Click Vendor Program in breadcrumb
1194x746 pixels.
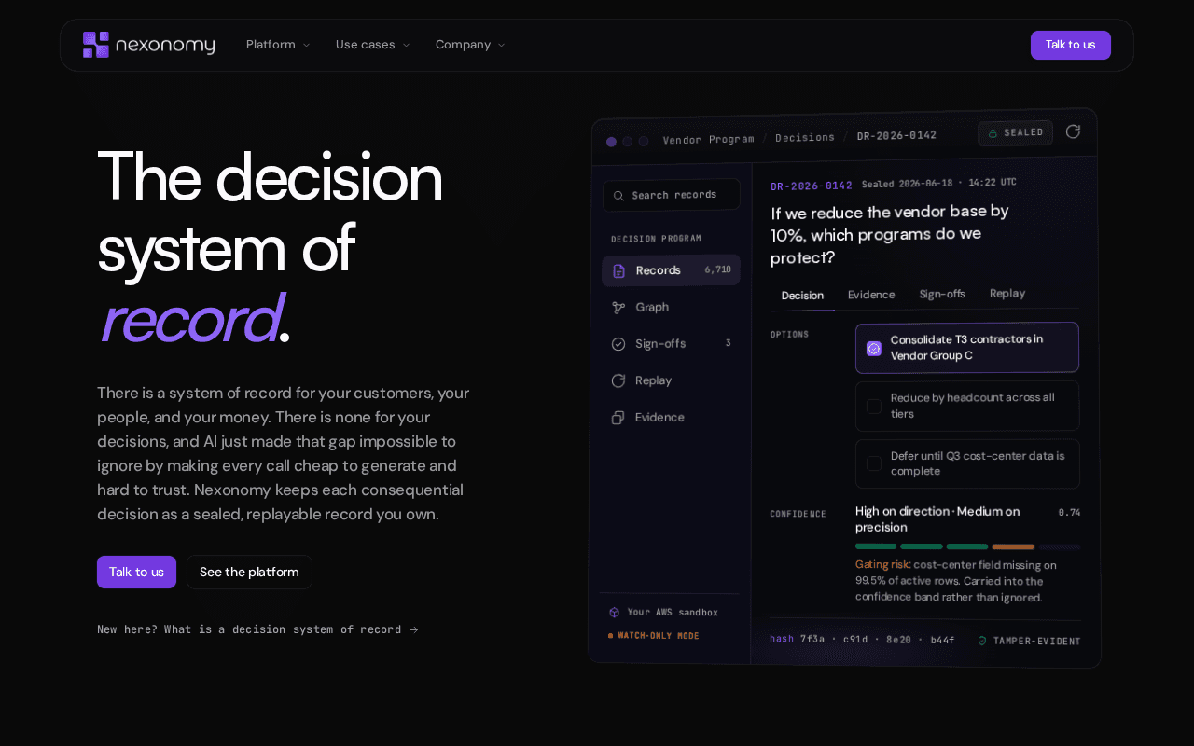click(x=708, y=139)
